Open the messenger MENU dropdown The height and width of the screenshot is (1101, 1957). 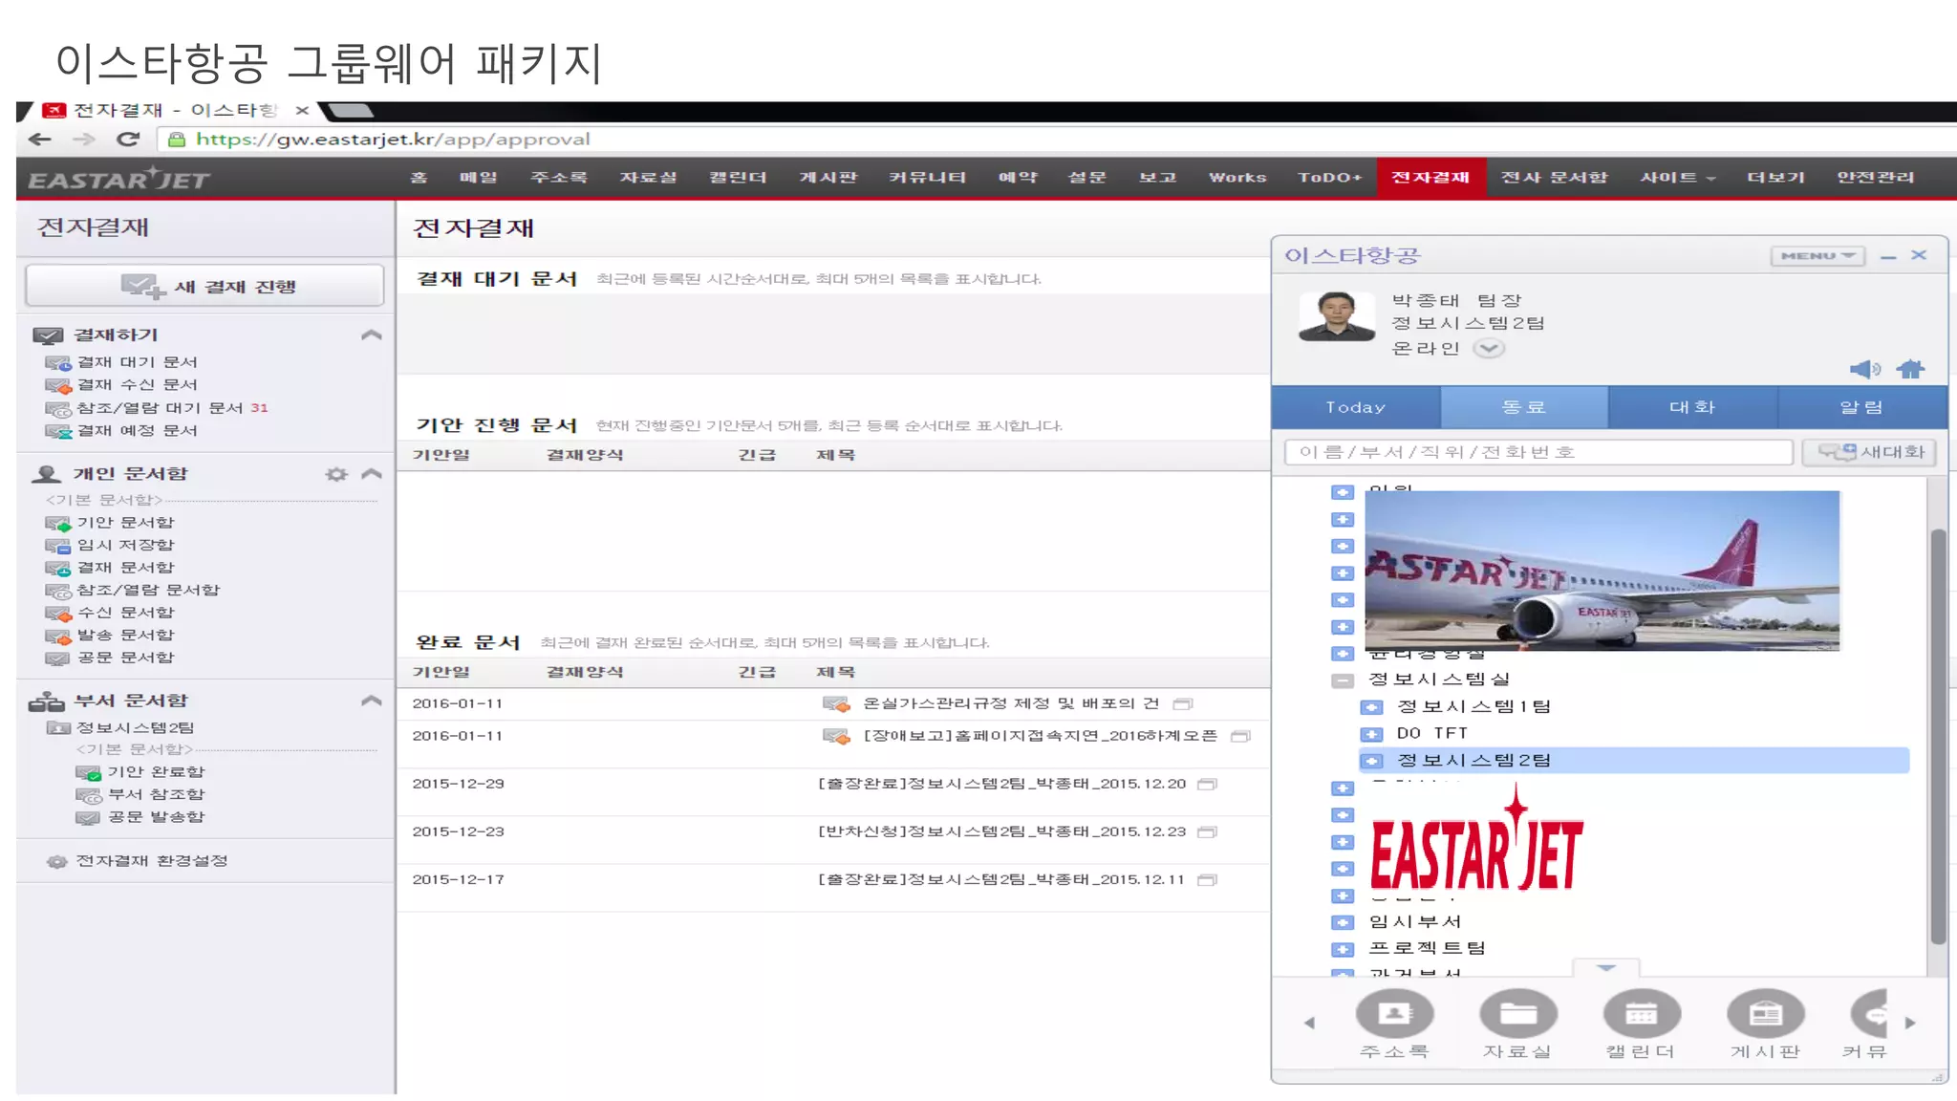pyautogui.click(x=1817, y=256)
